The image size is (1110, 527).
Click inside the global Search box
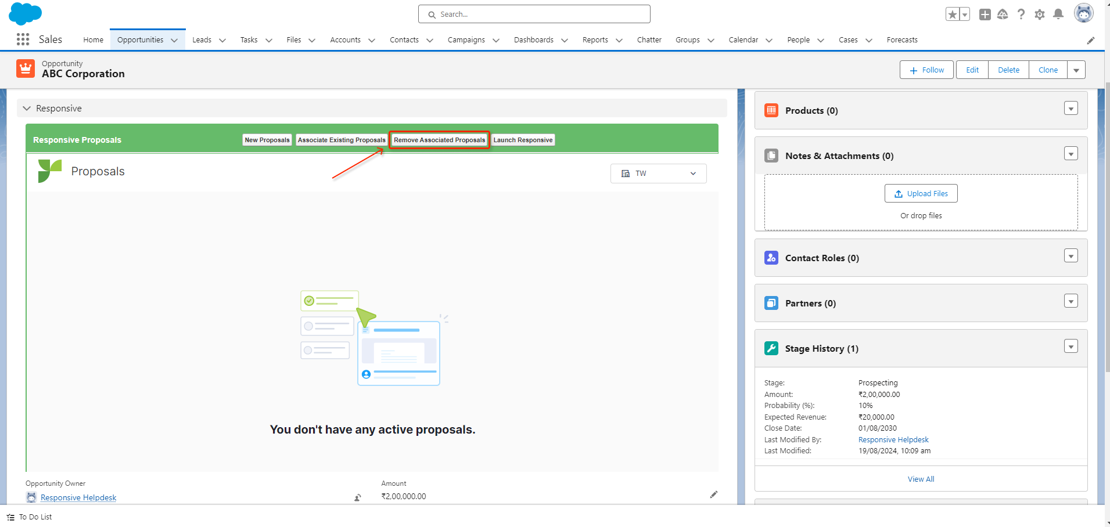tap(534, 14)
